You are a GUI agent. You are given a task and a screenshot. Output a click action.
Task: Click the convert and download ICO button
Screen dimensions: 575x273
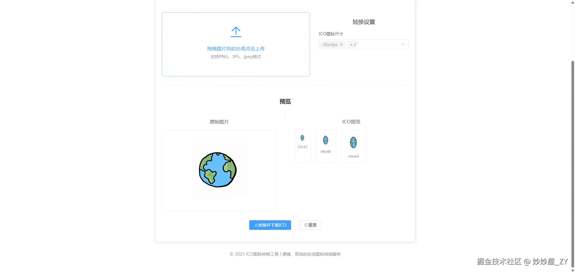(x=270, y=225)
